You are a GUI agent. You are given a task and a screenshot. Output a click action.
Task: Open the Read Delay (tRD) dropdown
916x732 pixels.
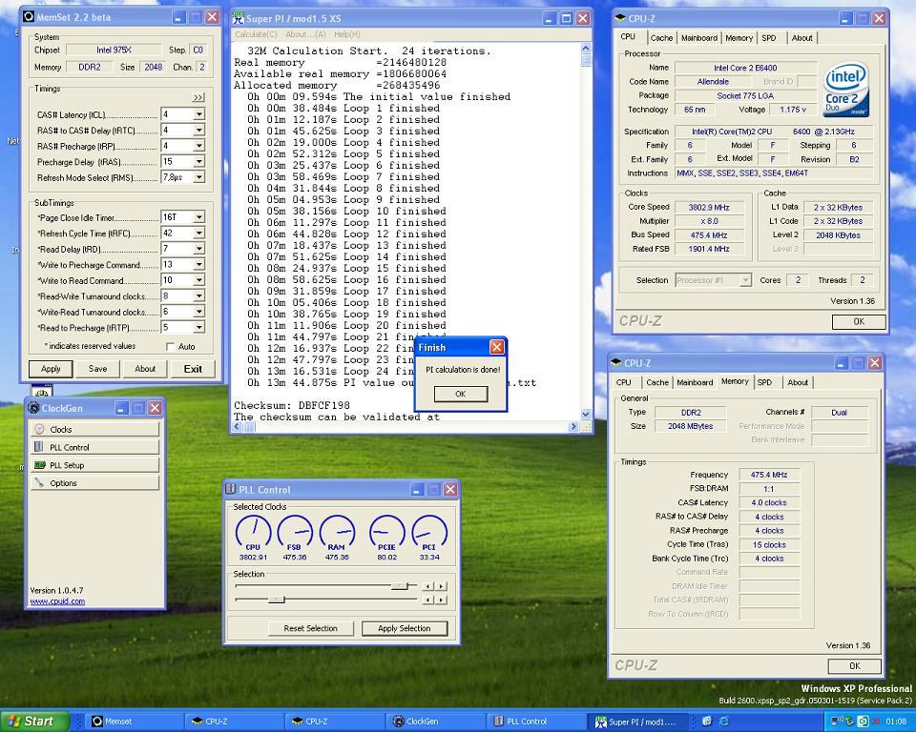199,249
